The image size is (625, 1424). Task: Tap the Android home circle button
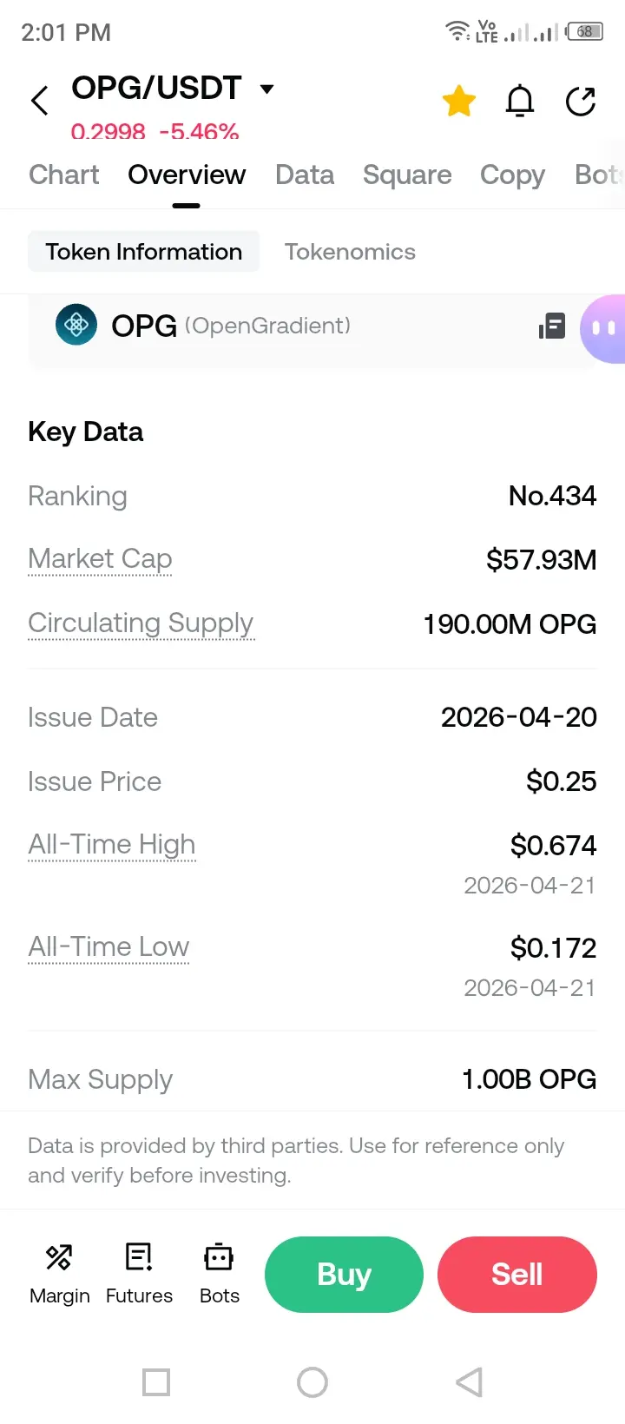coord(312,1381)
